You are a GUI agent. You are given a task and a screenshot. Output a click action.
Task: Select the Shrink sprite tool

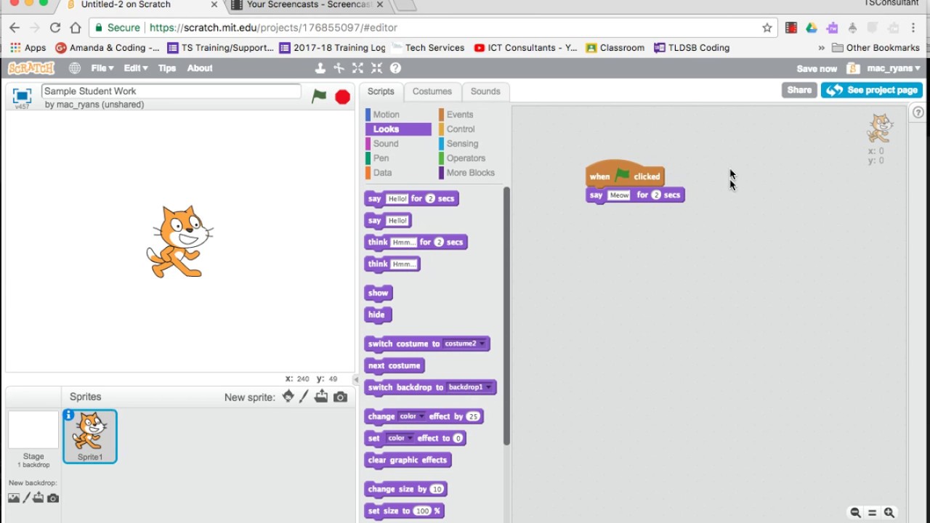point(376,68)
